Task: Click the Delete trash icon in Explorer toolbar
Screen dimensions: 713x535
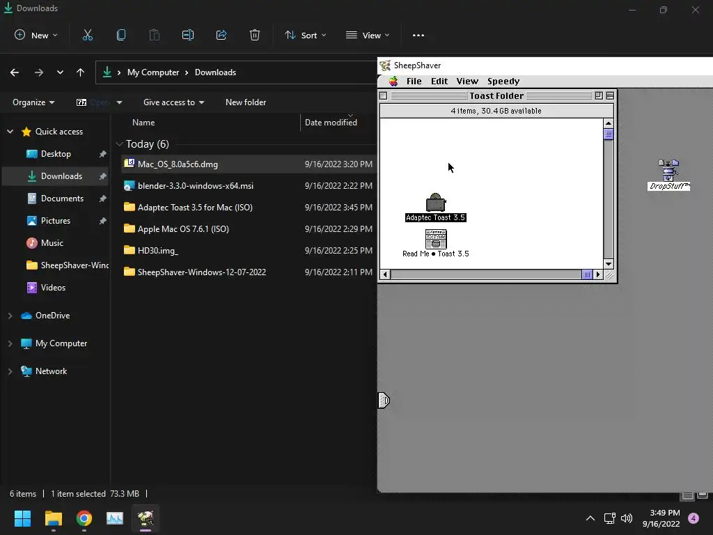Action: click(255, 35)
